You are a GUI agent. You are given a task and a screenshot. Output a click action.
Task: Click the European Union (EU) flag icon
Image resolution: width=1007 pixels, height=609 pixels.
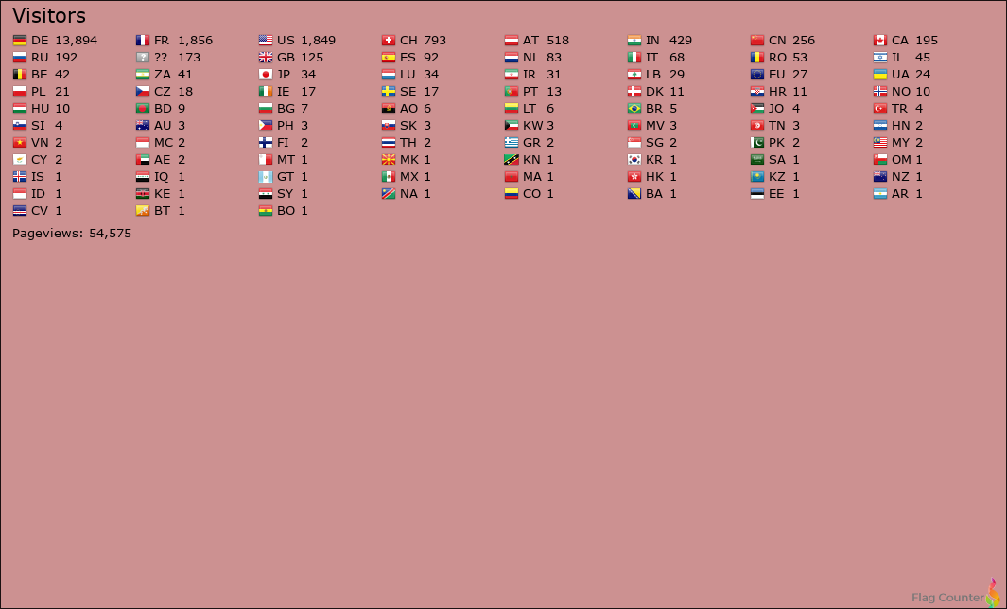756,75
